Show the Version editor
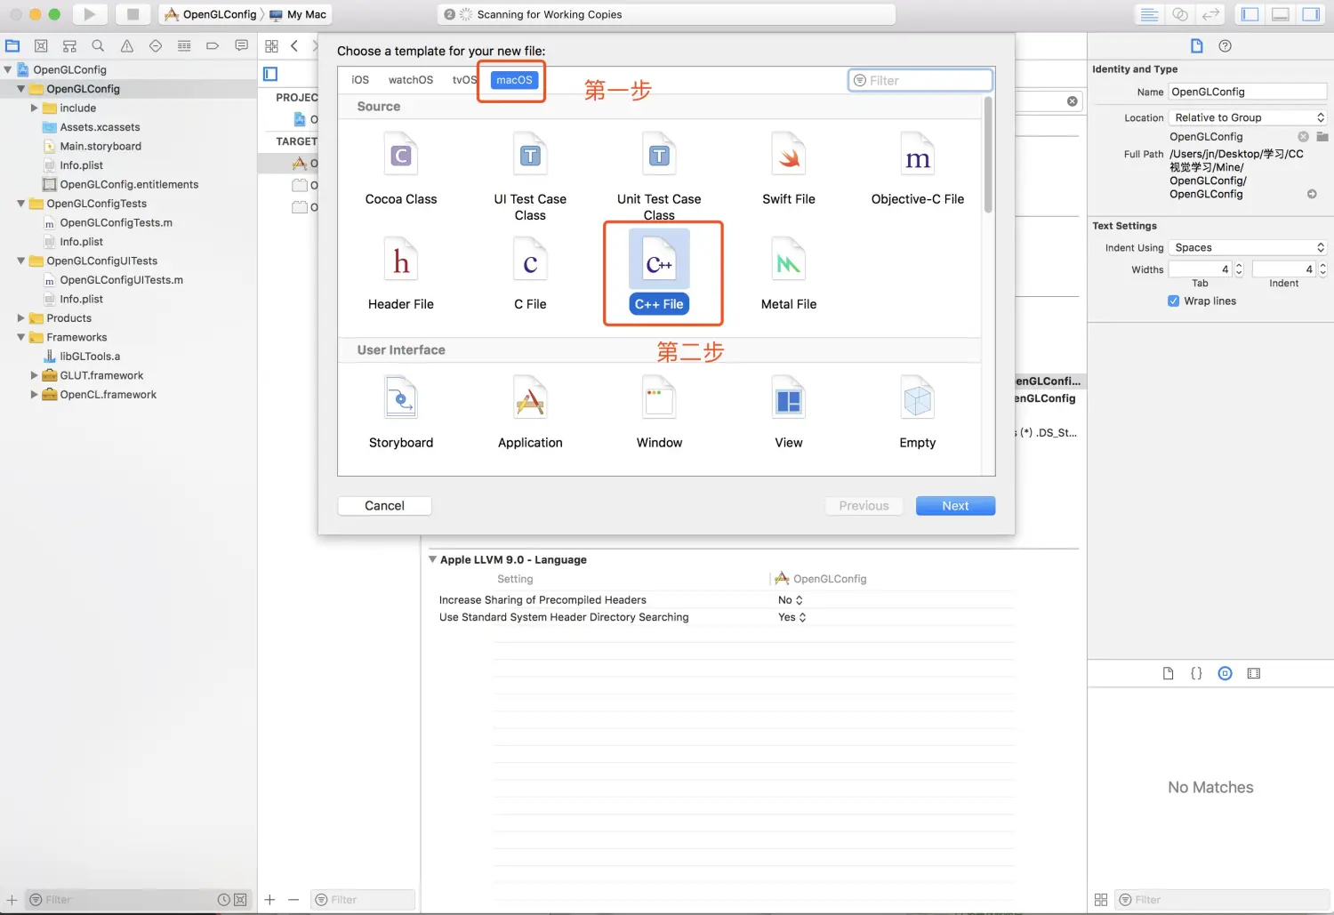Screen dimensions: 1334x915 (x=1210, y=14)
